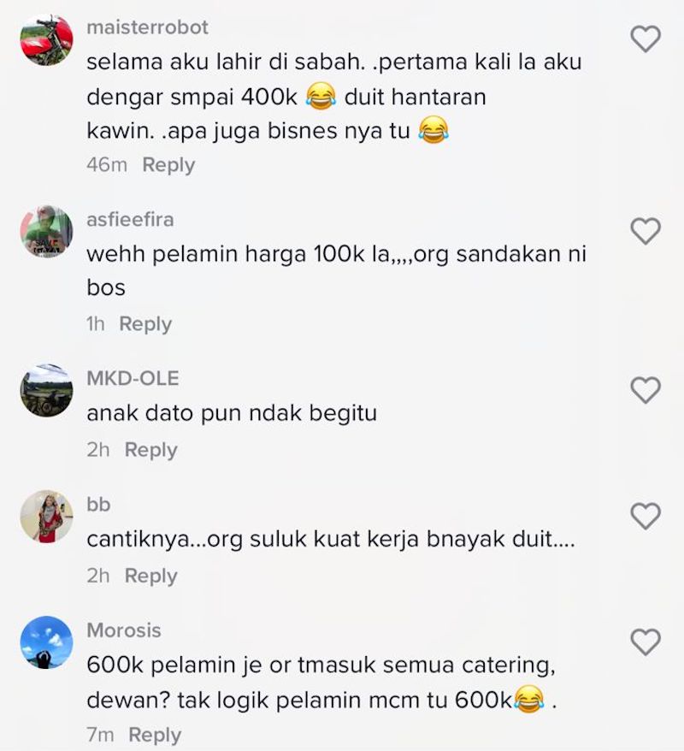Reply to bb's comment
684x751 pixels.
150,577
